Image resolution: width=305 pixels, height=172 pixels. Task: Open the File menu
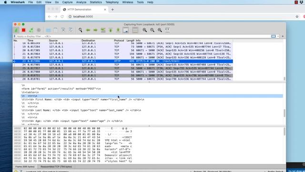tap(30, 2)
